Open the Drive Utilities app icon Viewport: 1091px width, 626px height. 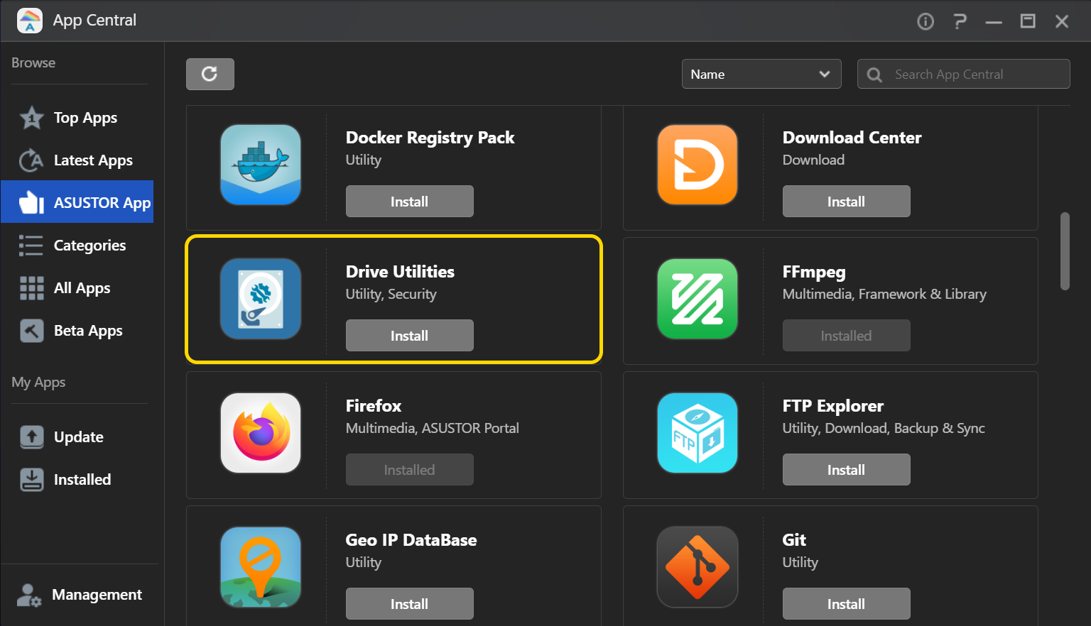(261, 299)
